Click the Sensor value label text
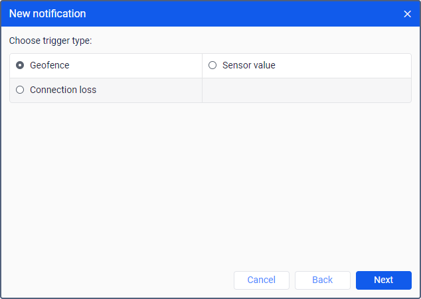 click(248, 65)
